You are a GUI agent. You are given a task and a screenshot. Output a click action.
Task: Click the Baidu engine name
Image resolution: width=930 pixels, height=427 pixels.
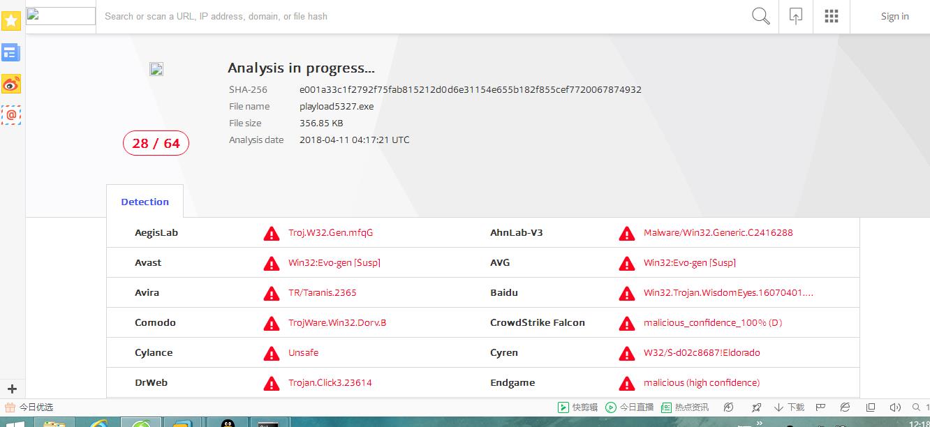(504, 292)
